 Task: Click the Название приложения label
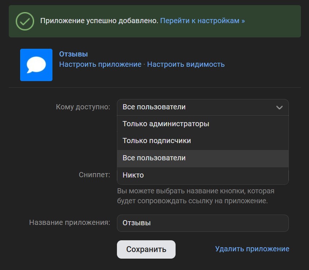70,222
